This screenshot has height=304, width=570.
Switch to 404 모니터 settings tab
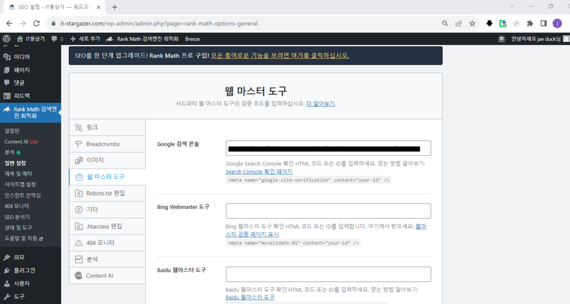click(107, 243)
